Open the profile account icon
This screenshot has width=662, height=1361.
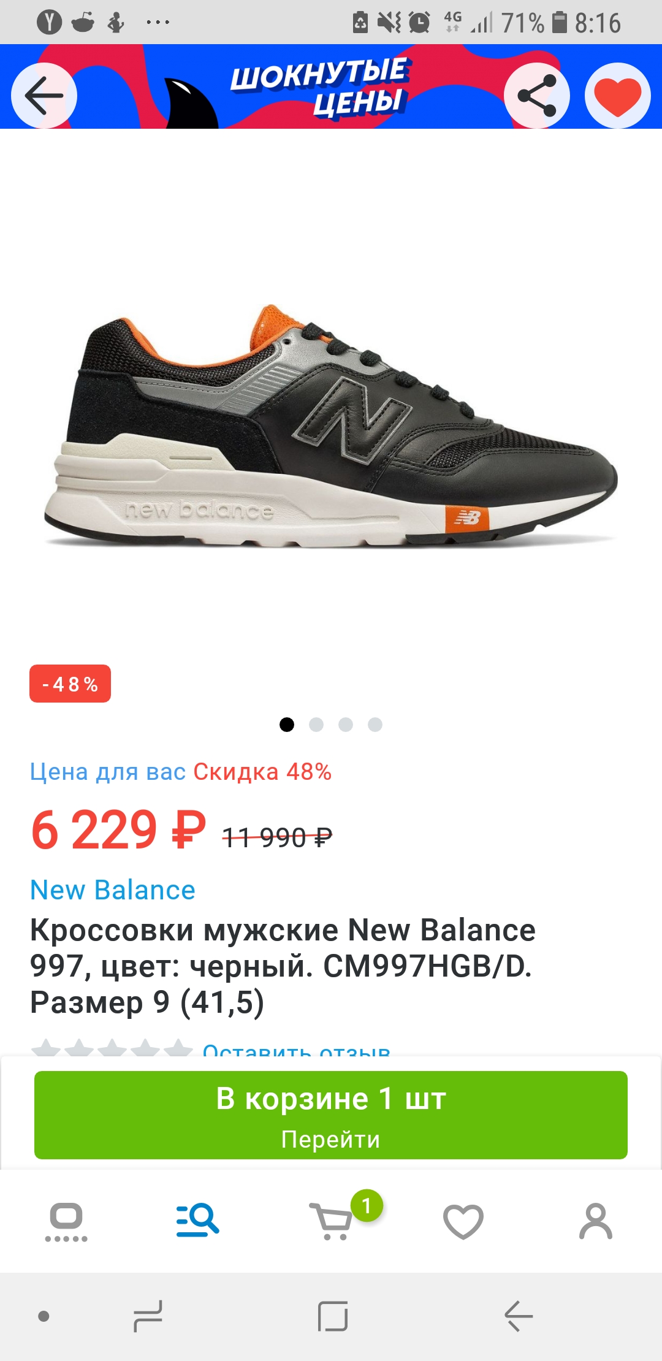[596, 1221]
